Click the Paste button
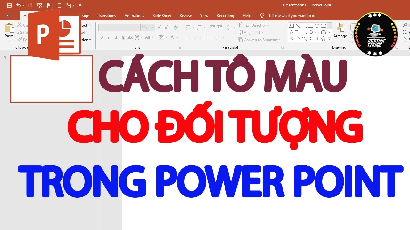 9,32
